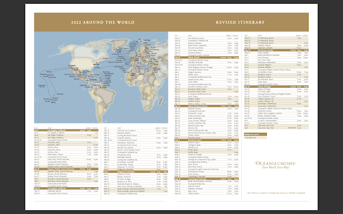This screenshot has width=343, height=214.
Task: Select the Mar 10 Charlotte Amalie row
Action: [x=136, y=184]
